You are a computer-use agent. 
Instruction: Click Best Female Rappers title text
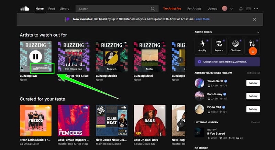point(74,140)
